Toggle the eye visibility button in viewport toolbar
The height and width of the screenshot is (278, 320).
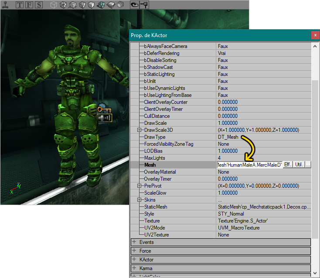tap(135, 5)
